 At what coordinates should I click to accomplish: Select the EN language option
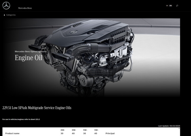tap(171, 6)
